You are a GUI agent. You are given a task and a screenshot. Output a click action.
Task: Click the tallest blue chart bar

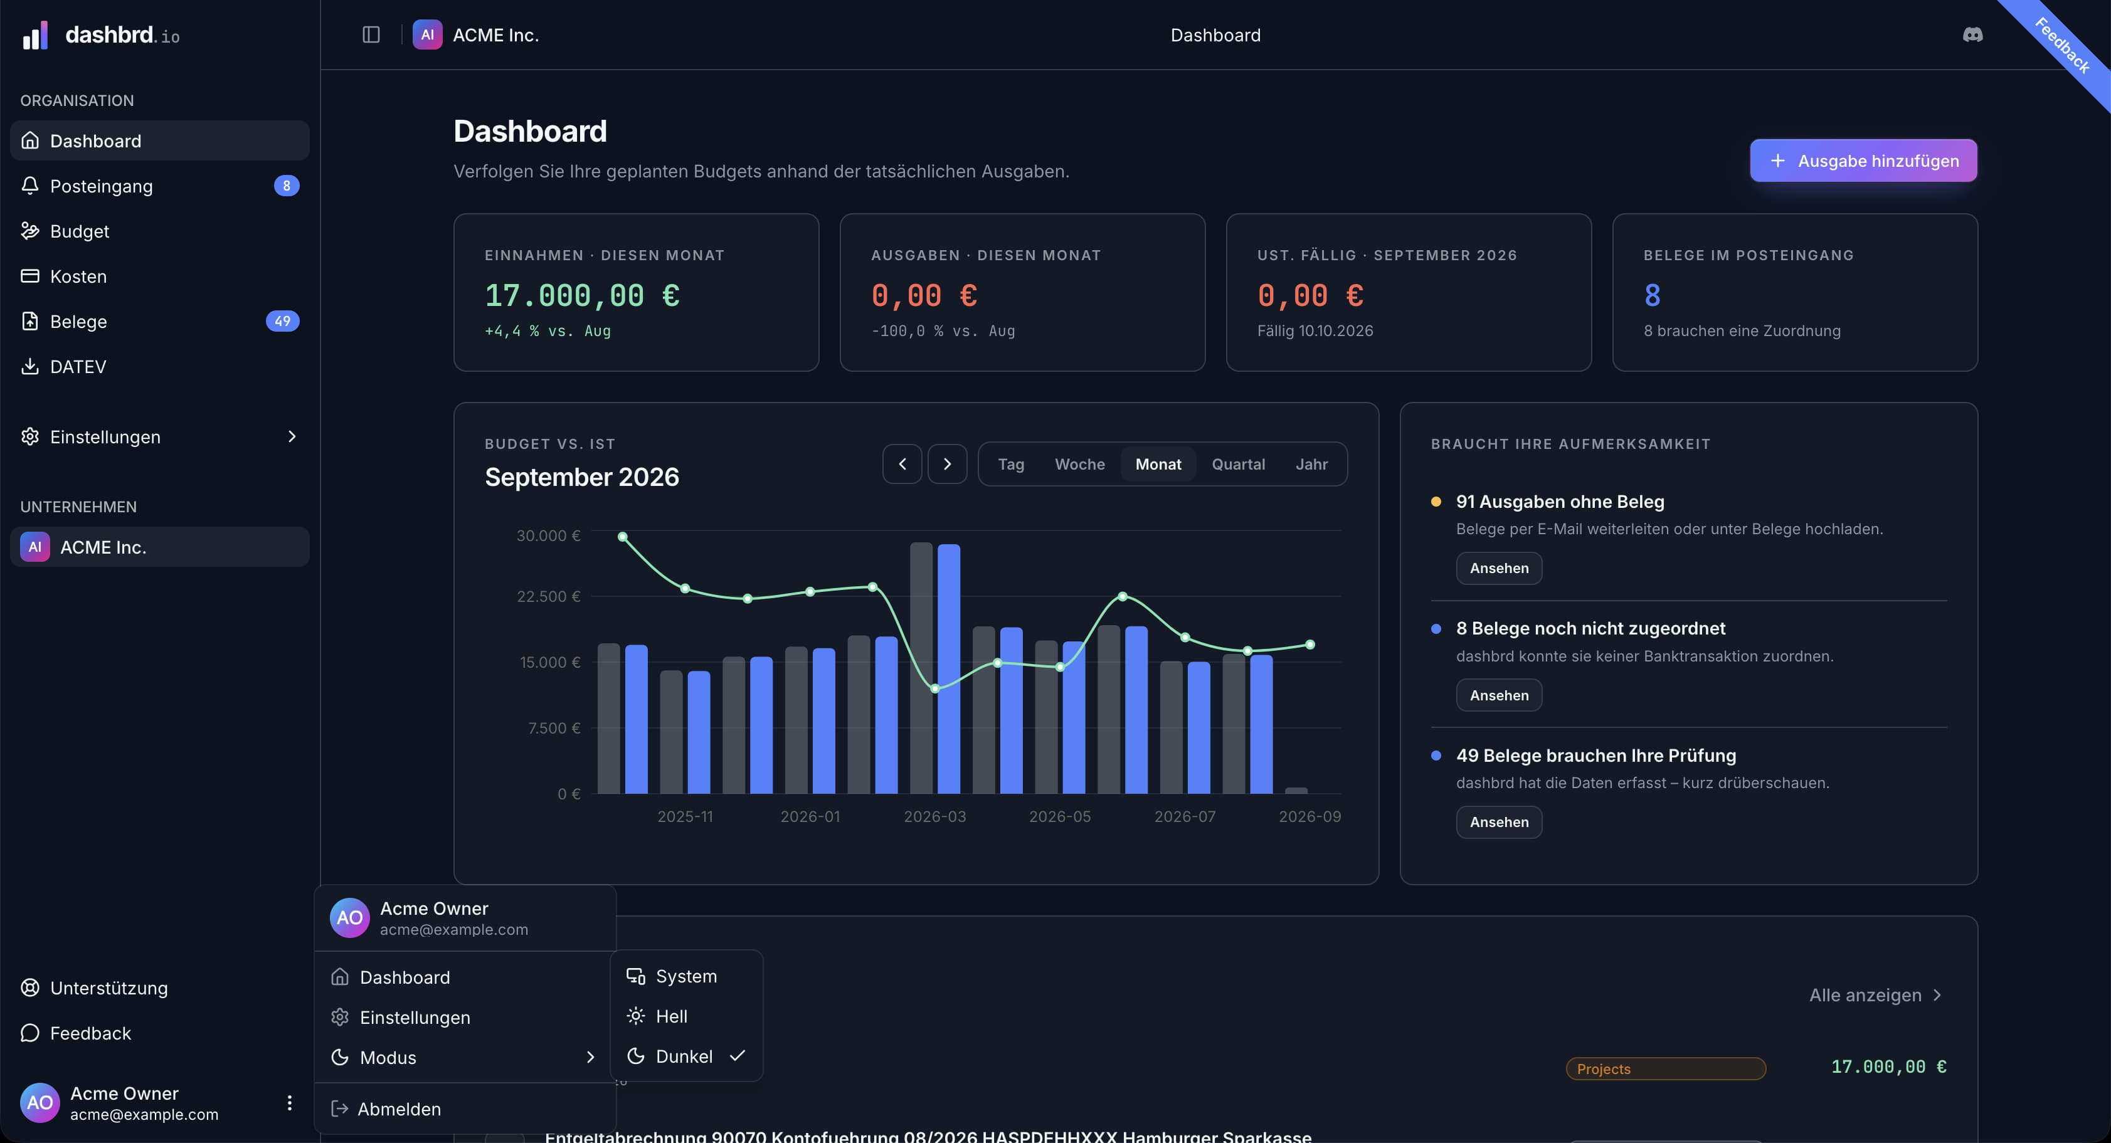(949, 668)
